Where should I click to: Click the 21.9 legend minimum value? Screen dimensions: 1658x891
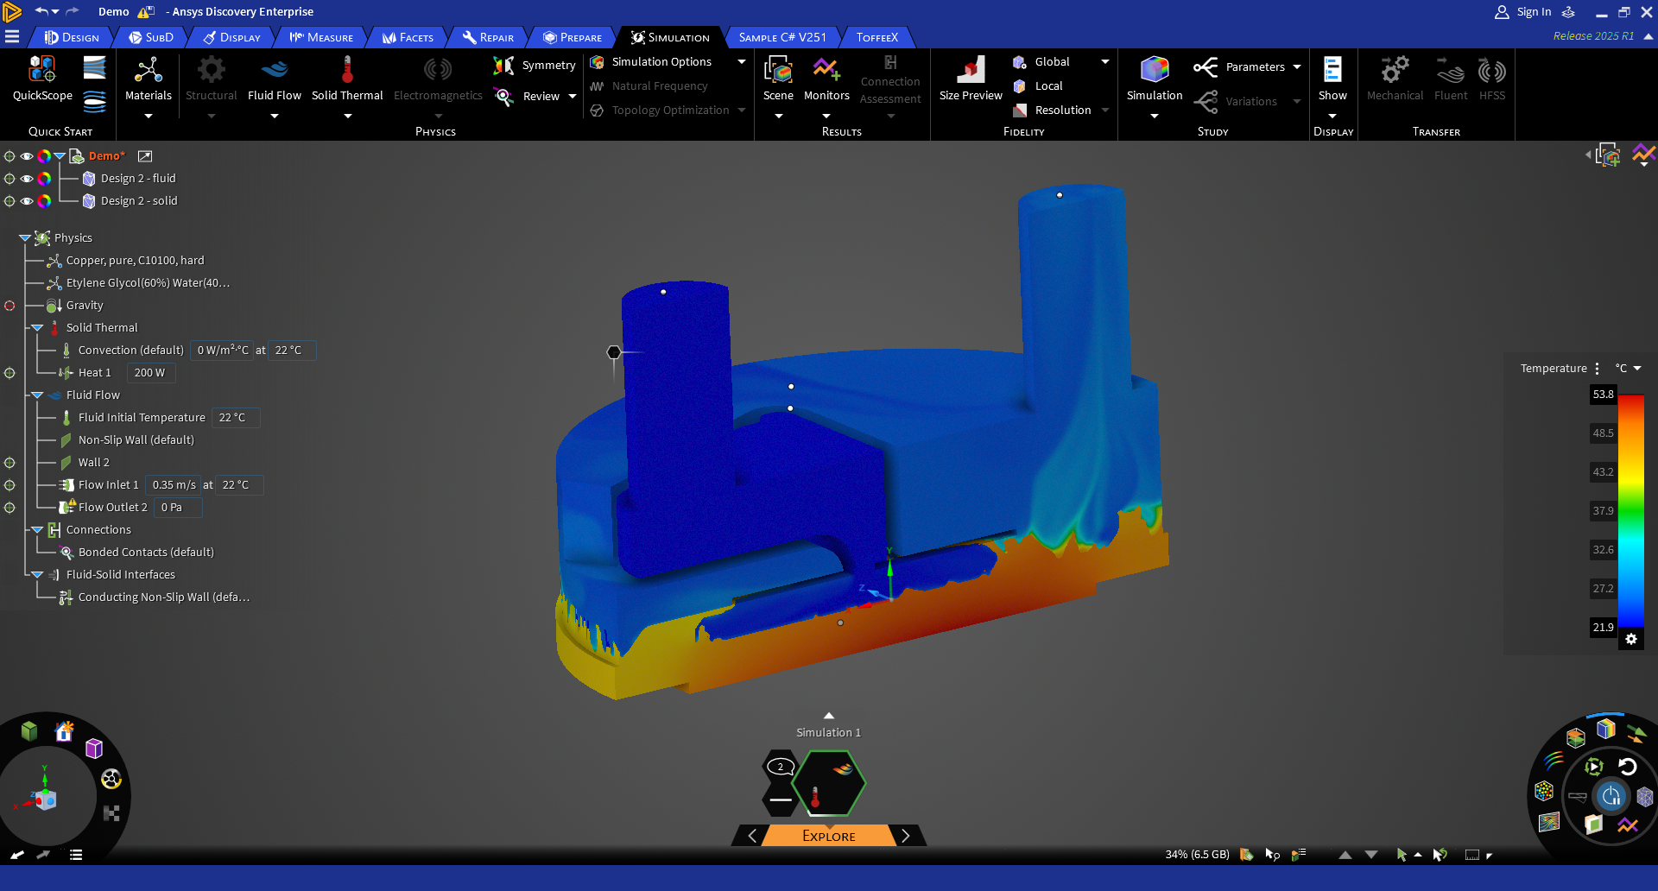pos(1603,628)
